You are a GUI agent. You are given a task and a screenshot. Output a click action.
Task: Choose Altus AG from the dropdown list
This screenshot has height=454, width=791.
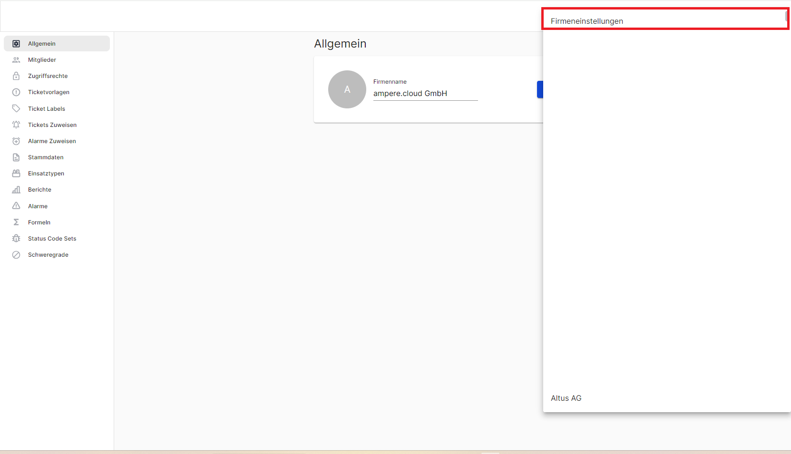tap(566, 398)
